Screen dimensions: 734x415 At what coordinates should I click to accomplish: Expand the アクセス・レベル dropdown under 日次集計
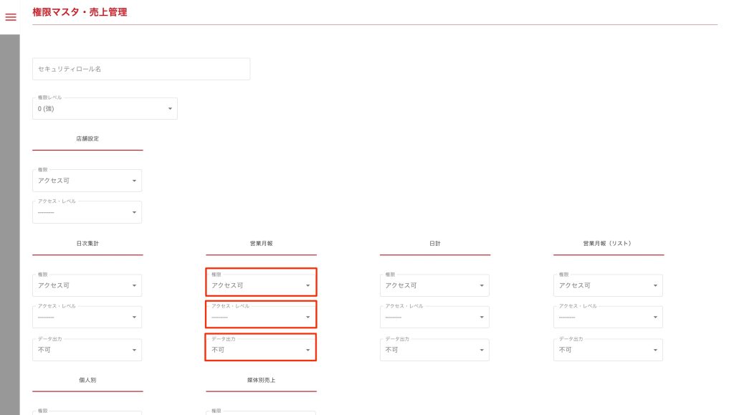(x=87, y=317)
